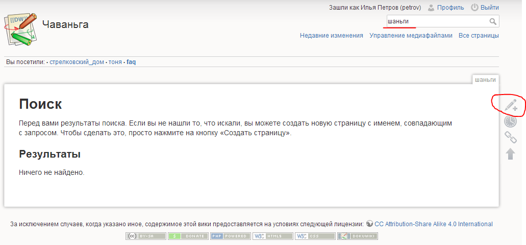526x245 pixels.
Task: Click the CC BY-SA license badge
Action: [146, 236]
